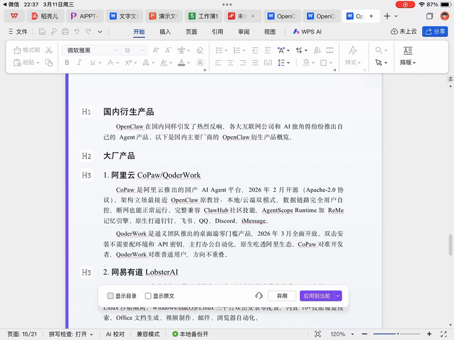Click the Bold formatting icon

(67, 62)
